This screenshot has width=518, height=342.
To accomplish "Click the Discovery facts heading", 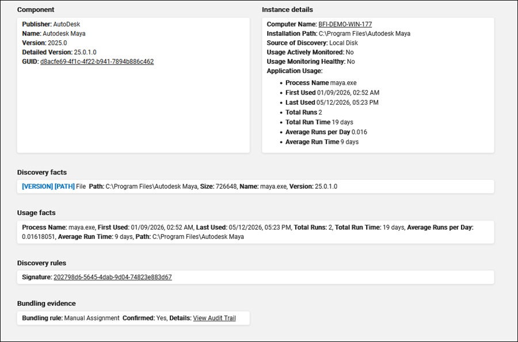I will click(x=42, y=172).
